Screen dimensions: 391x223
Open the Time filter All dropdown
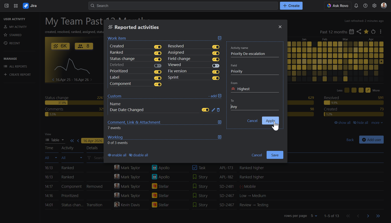(x=51, y=158)
